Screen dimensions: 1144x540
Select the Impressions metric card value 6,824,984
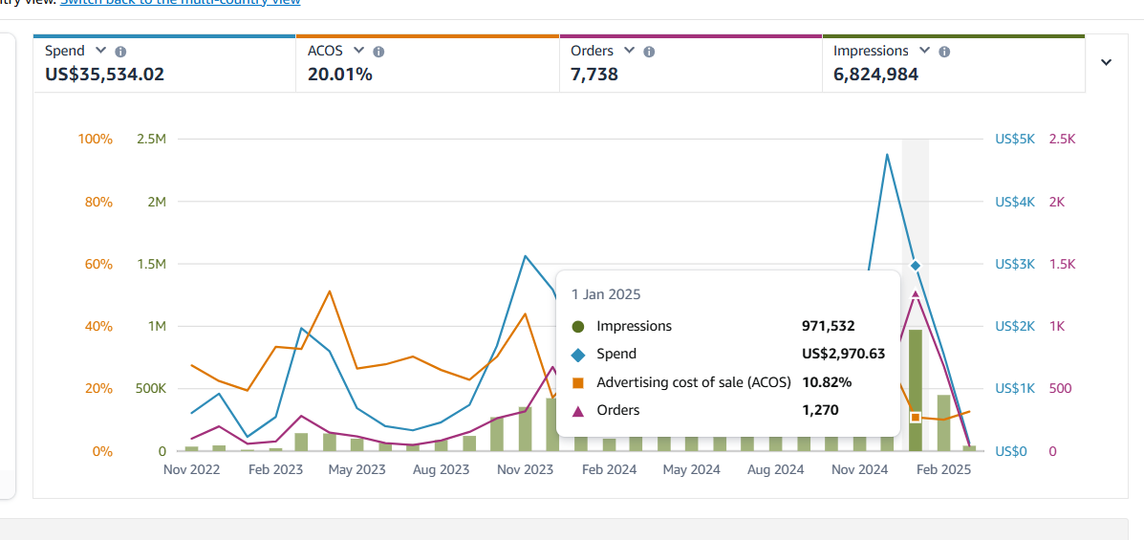(875, 74)
